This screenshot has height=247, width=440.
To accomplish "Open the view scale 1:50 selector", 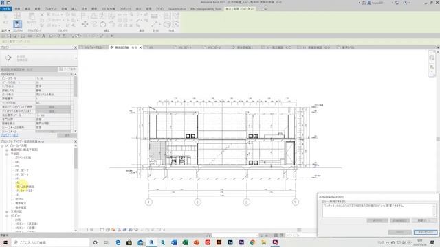I will pos(89,230).
